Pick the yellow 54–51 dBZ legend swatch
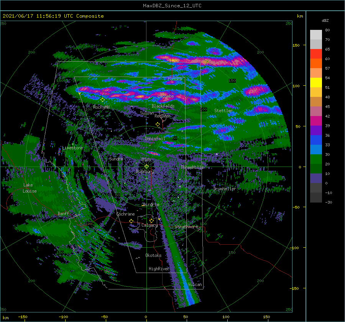This screenshot has width=345, height=322. click(x=316, y=82)
